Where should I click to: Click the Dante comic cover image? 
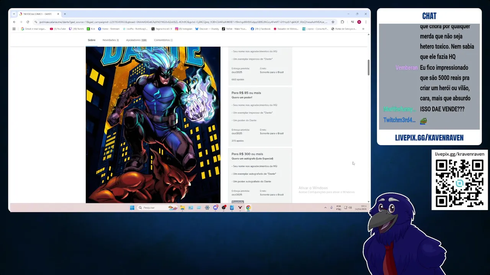click(153, 125)
